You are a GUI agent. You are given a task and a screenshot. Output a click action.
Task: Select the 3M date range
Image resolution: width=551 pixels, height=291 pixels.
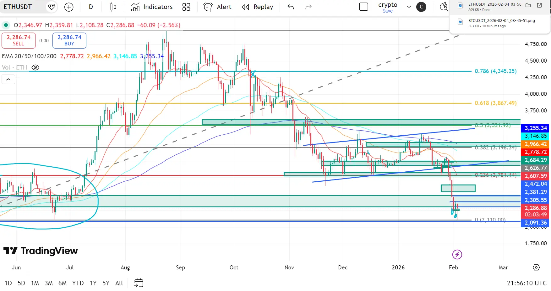(x=49, y=283)
